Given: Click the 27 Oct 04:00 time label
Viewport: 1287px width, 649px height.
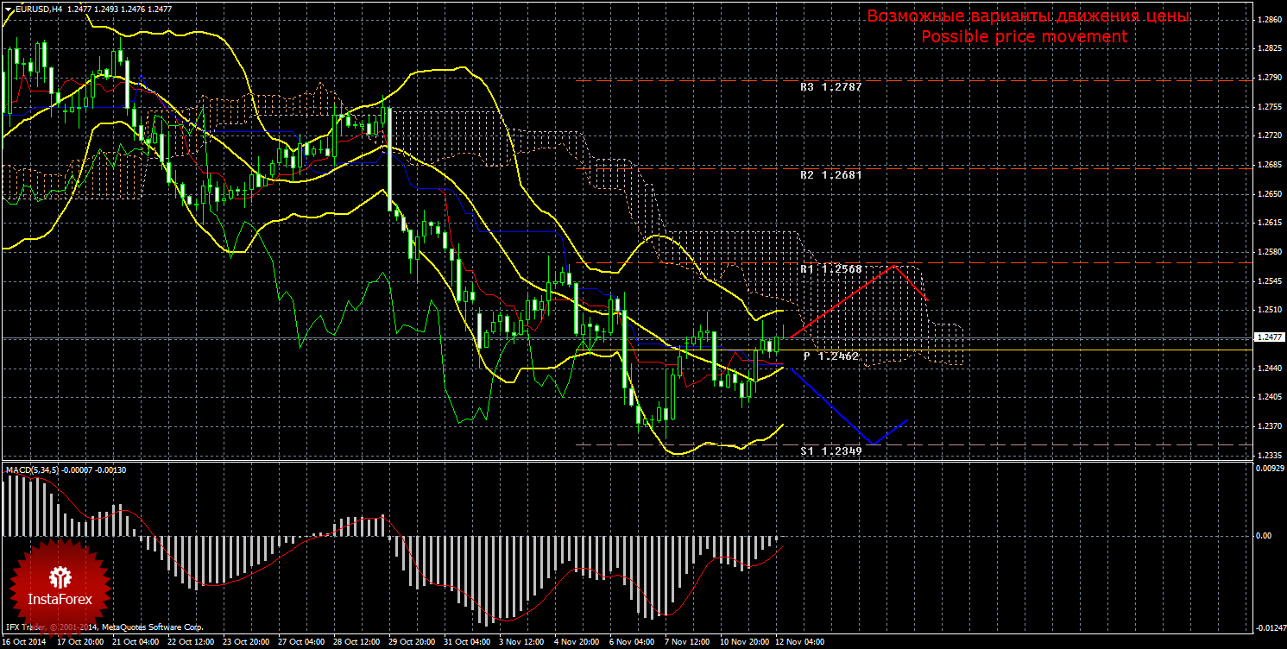Looking at the screenshot, I should click(x=300, y=642).
